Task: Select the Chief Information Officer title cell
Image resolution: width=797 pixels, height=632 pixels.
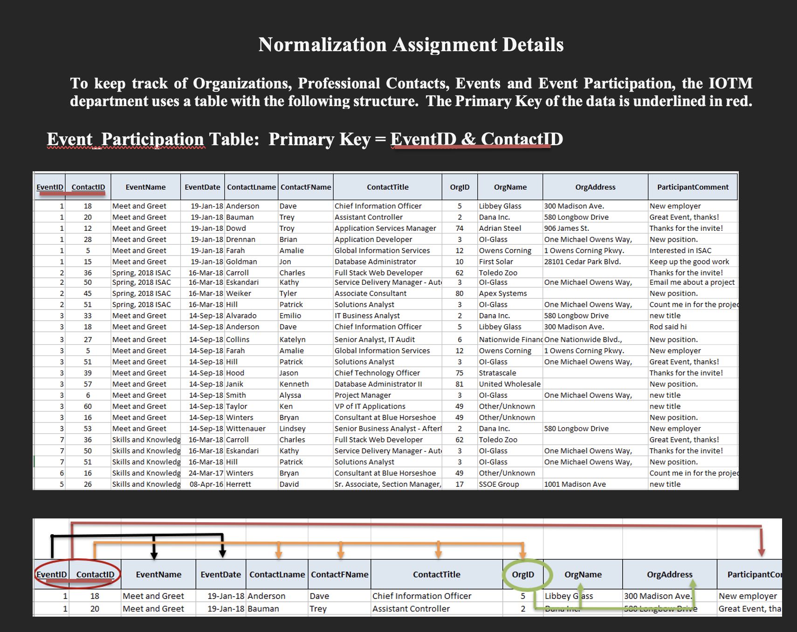Action: point(378,206)
